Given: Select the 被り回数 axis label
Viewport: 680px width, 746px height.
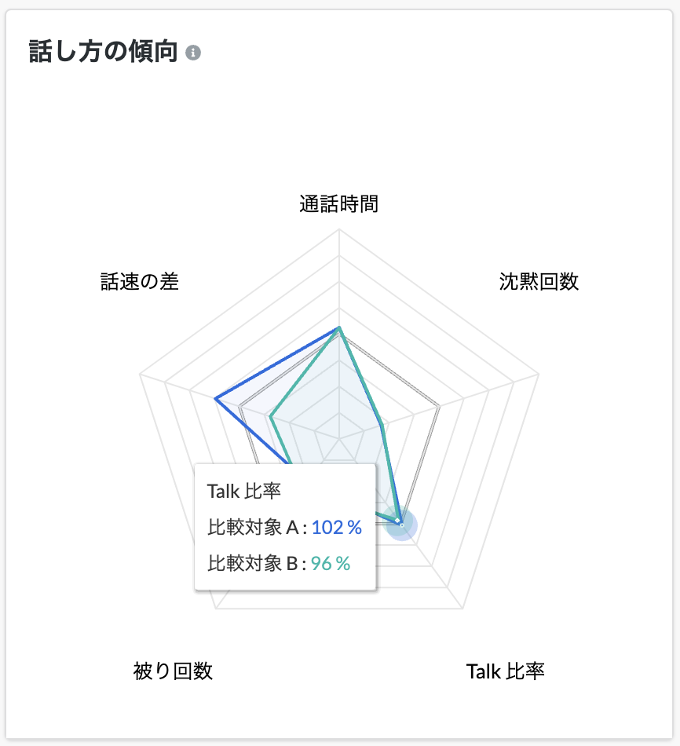Looking at the screenshot, I should [173, 671].
